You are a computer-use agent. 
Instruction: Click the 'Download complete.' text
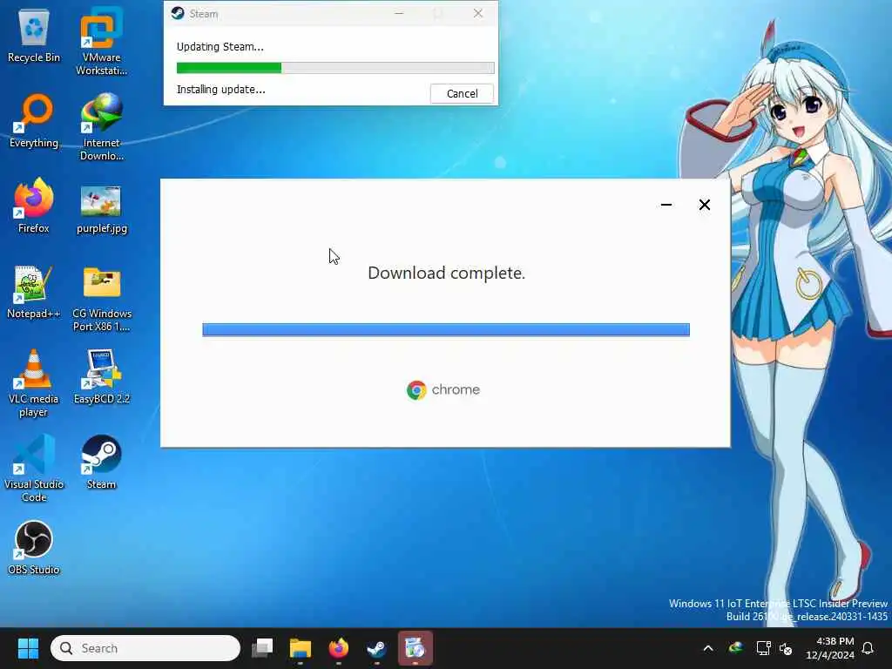click(447, 273)
